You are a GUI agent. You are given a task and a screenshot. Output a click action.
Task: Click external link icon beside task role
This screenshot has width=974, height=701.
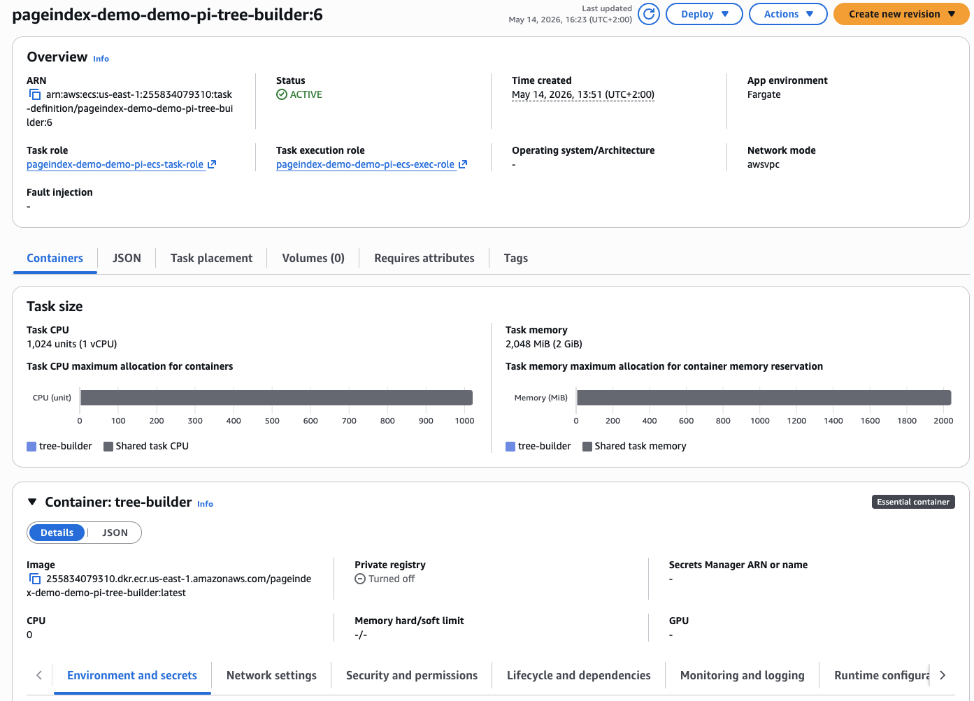pyautogui.click(x=212, y=164)
